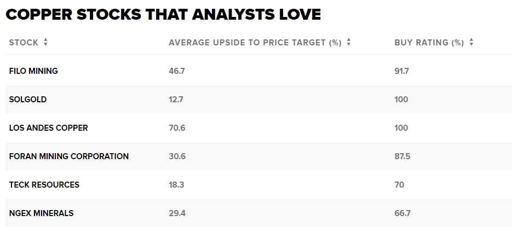The height and width of the screenshot is (227, 512).
Task: Click sort arrows beside Average Upside header
Action: pos(349,43)
